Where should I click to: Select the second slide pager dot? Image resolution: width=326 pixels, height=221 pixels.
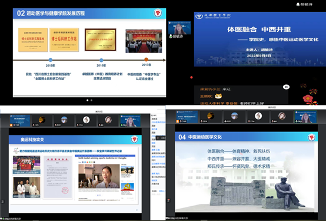[91, 100]
